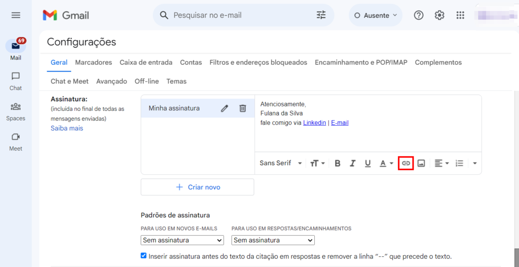This screenshot has height=267, width=519.
Task: Toggle underline formatting in signature editor
Action: click(367, 163)
